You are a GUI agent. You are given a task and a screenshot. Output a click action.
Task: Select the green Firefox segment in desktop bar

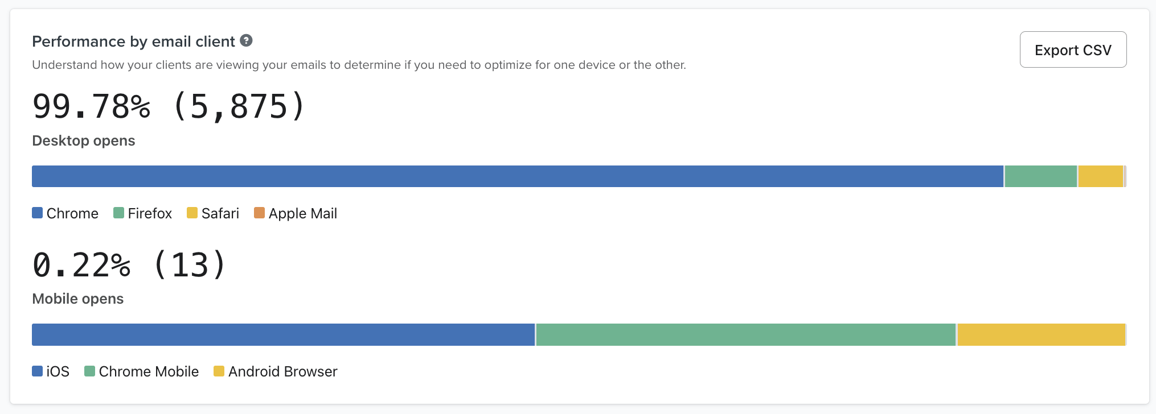coord(1040,176)
